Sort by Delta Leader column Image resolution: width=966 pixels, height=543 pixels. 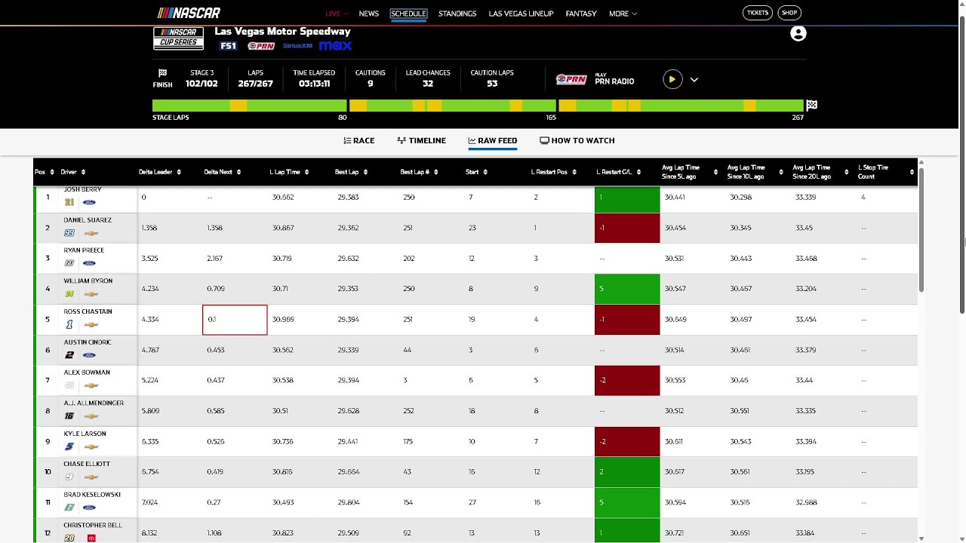[160, 172]
